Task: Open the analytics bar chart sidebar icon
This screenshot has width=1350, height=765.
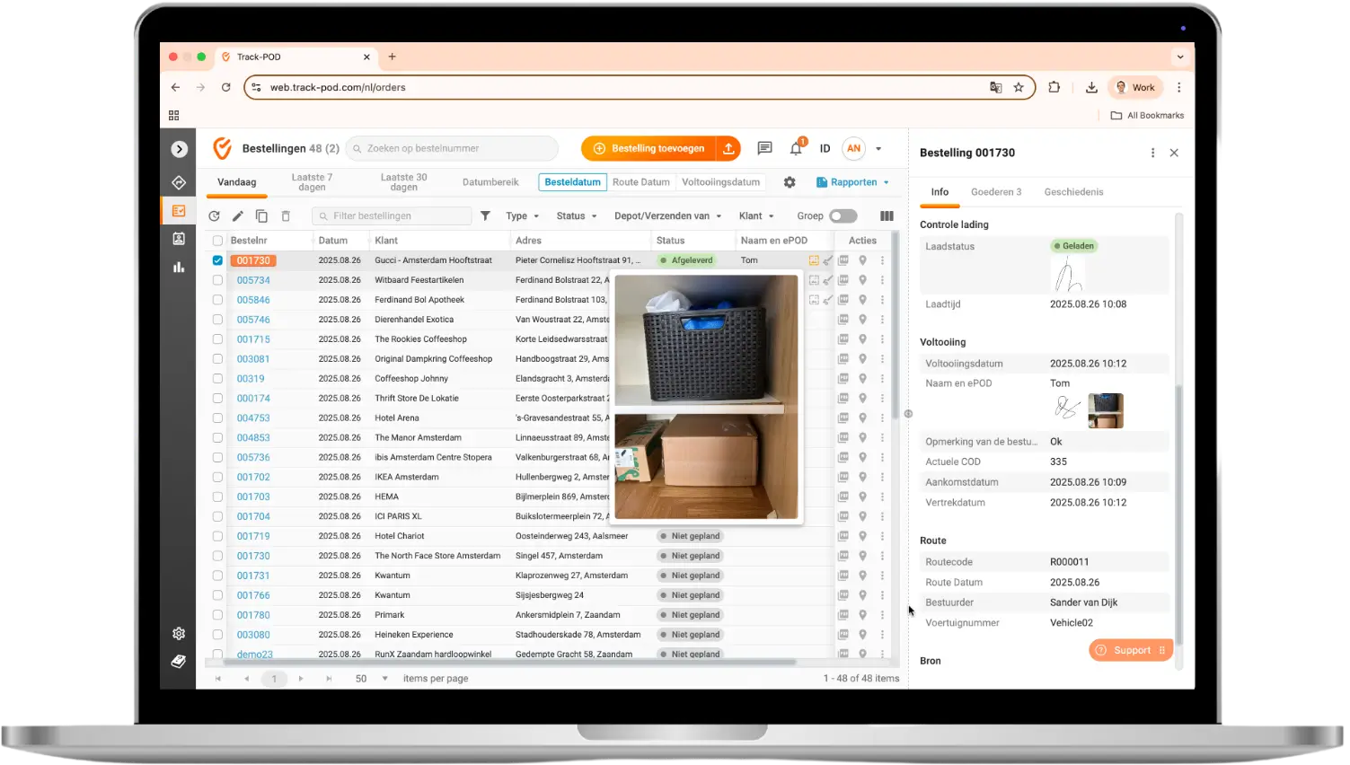Action: pyautogui.click(x=179, y=267)
